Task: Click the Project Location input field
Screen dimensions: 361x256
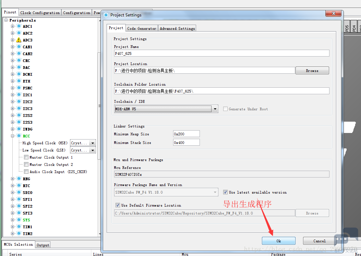Action: click(x=204, y=71)
